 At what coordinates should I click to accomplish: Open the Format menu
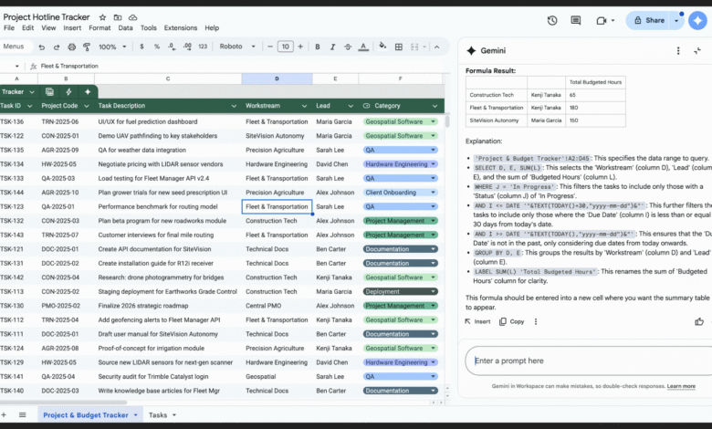click(x=99, y=27)
